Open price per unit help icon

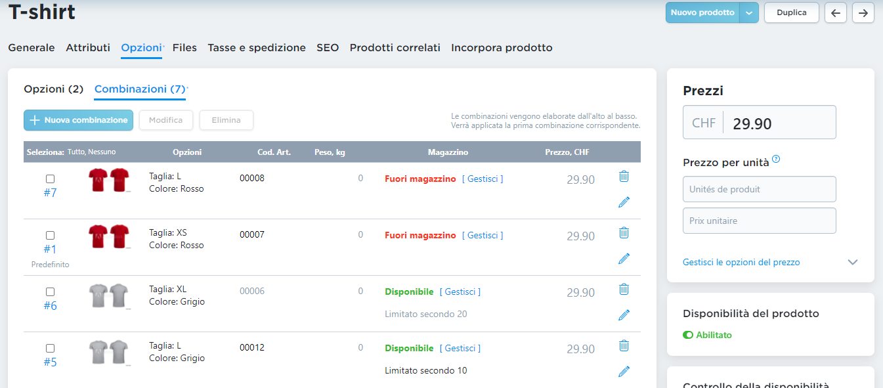(776, 159)
